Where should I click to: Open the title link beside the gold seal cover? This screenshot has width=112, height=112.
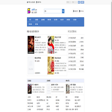click(58, 58)
